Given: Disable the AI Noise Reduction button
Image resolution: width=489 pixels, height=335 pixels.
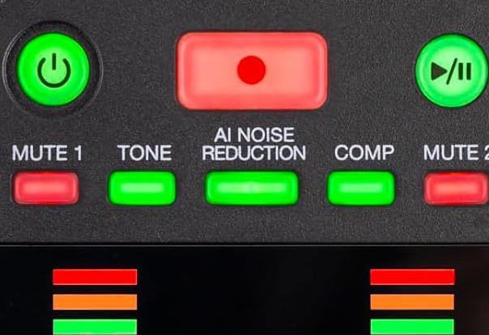Looking at the screenshot, I should [x=252, y=188].
